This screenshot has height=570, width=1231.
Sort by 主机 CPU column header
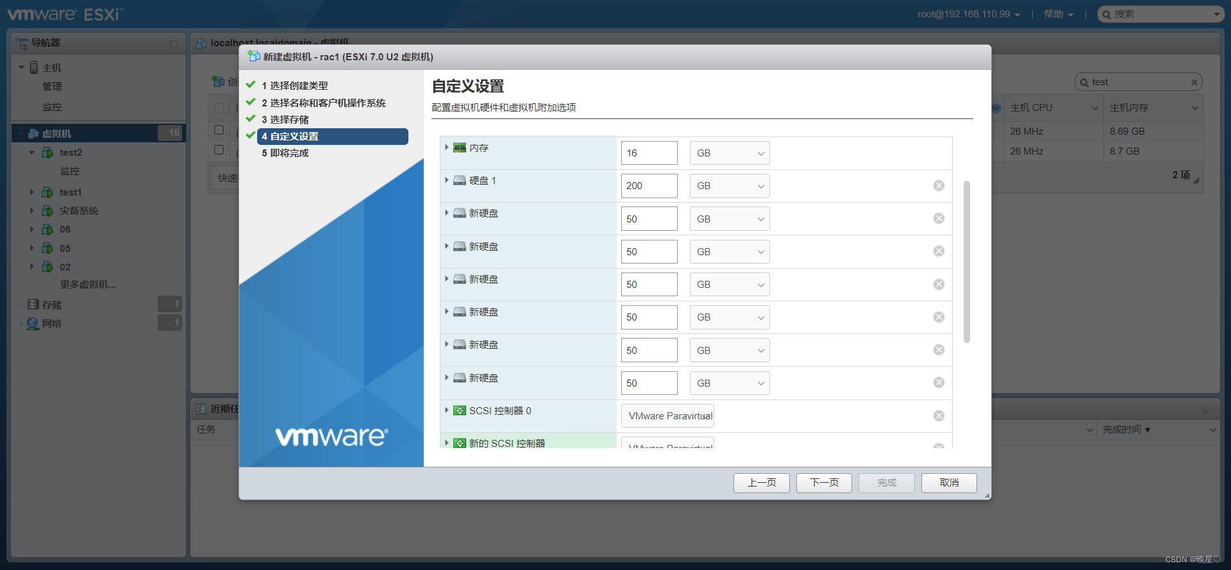click(x=1053, y=108)
